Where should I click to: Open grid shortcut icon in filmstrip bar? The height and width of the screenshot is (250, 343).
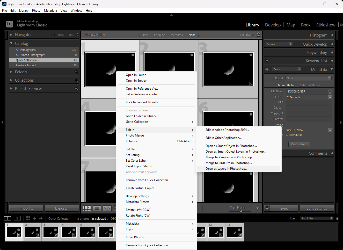pyautogui.click(x=28, y=218)
